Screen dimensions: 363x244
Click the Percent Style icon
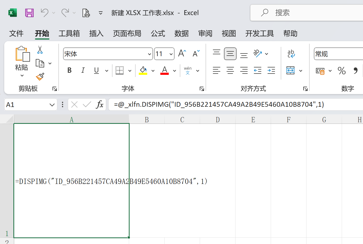[341, 71]
